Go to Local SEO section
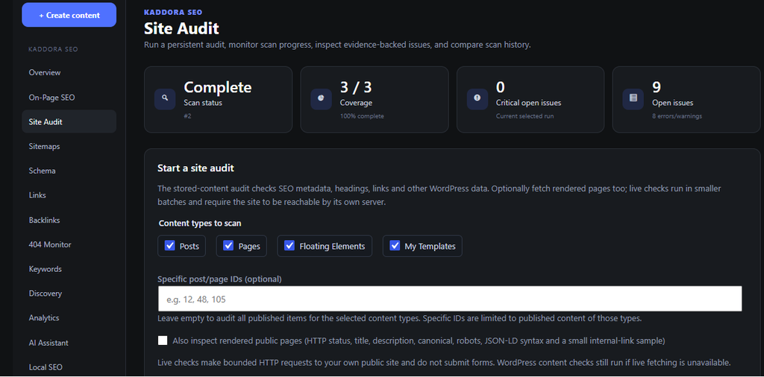764x377 pixels. (x=69, y=367)
